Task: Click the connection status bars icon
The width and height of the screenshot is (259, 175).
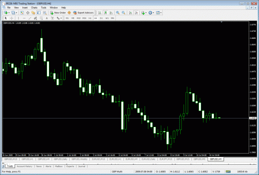Action: click(x=228, y=172)
